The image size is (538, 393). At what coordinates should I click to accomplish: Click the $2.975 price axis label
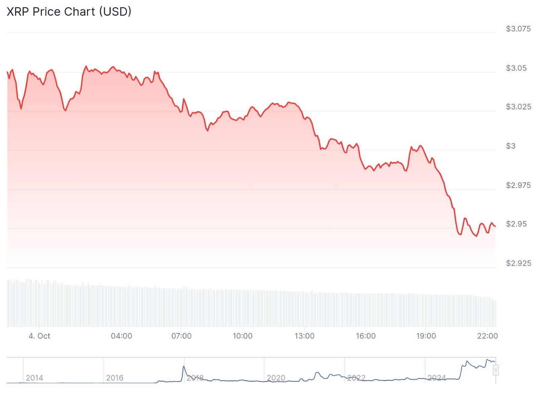tap(518, 185)
